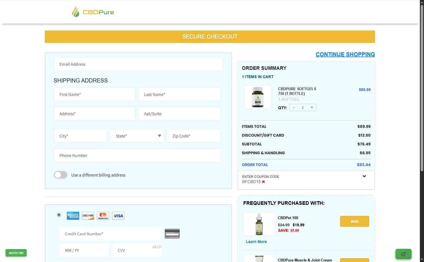
Task: Click the AUTO: ON button
Action: (16, 253)
